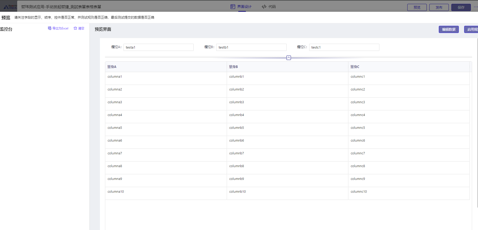
Task: Select cell columna10
Action: click(166, 193)
